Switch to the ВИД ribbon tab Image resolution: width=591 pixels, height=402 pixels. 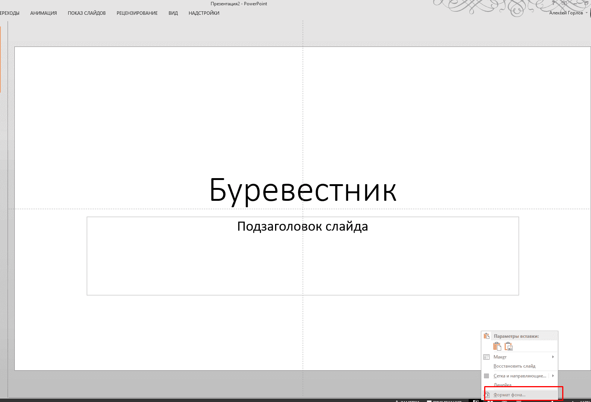click(x=173, y=13)
